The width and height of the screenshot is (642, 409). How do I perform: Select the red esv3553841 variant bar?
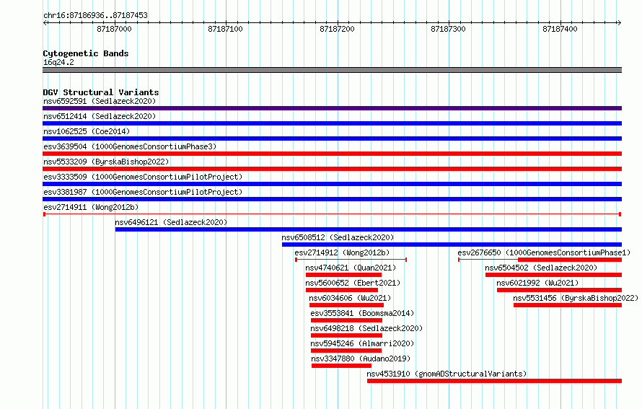coord(346,320)
